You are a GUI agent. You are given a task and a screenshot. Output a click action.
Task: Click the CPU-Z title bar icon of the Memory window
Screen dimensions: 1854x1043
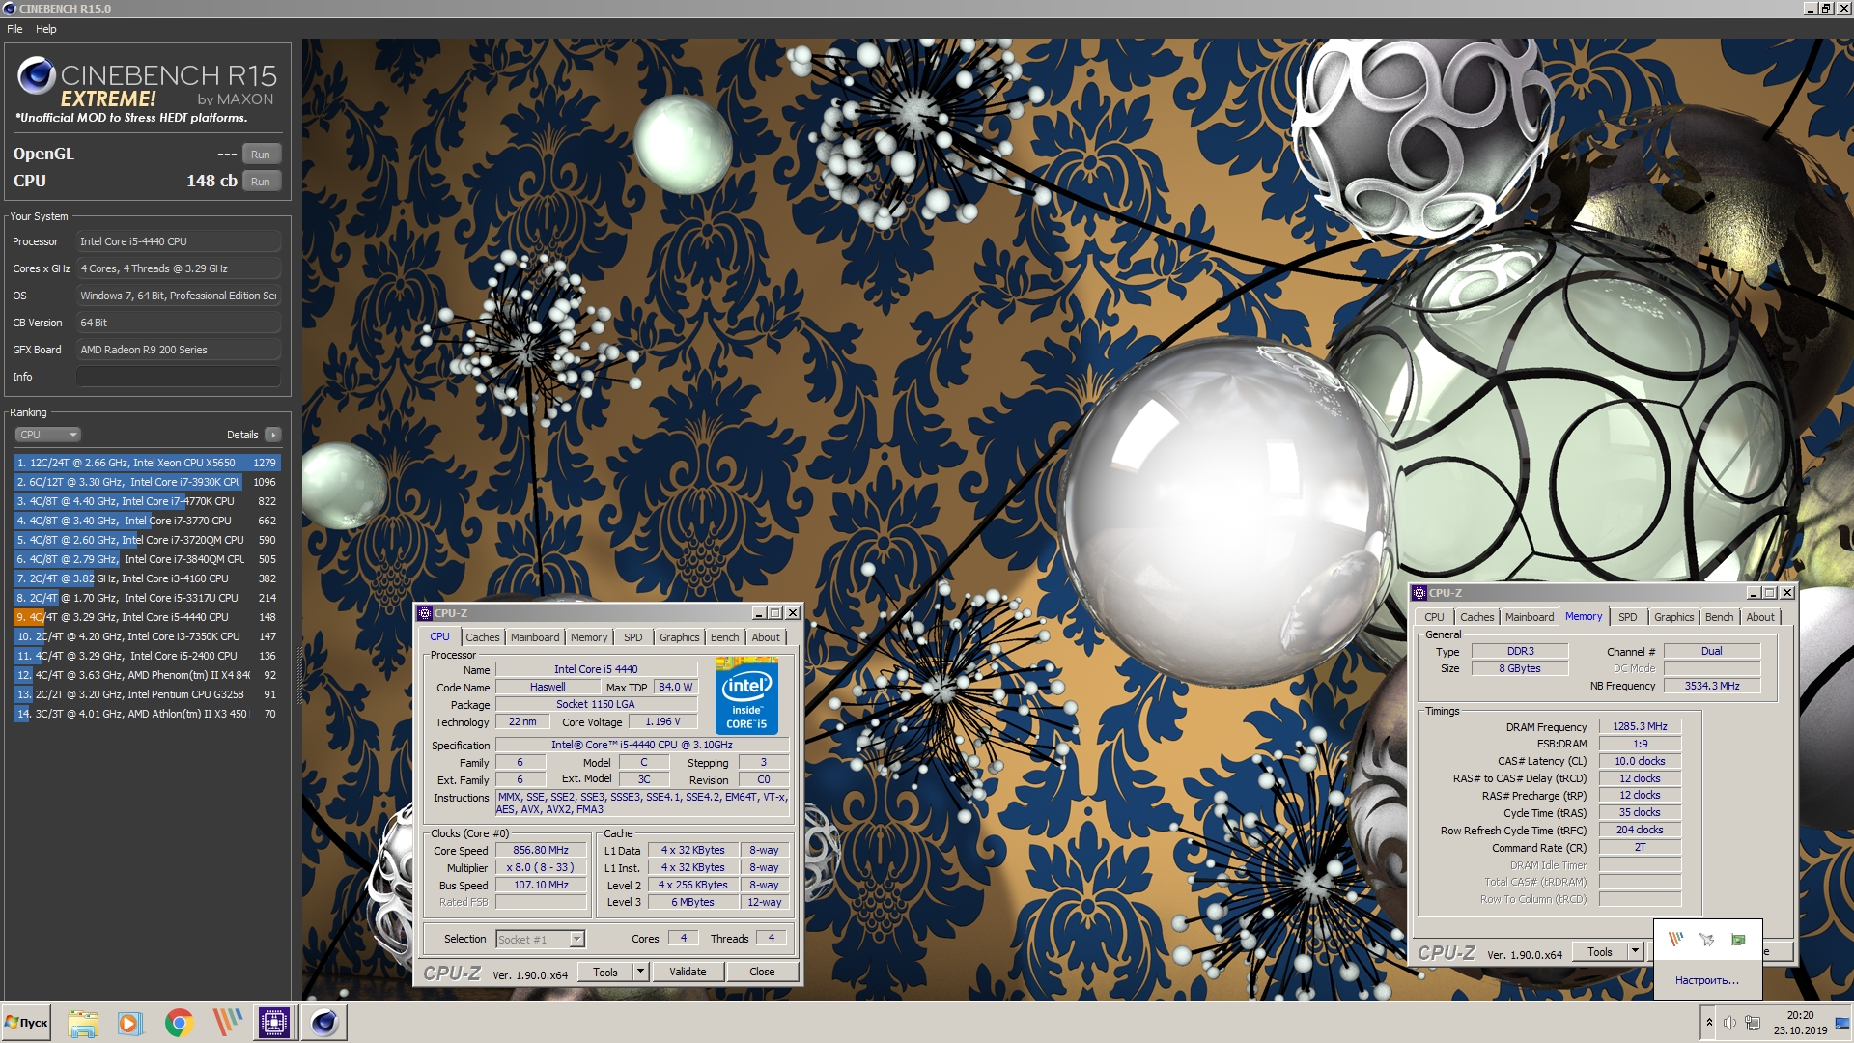[x=1419, y=593]
